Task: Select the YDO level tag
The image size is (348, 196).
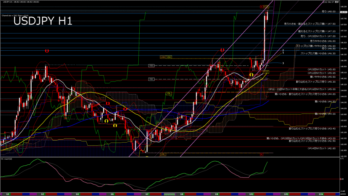Action: coord(151,66)
